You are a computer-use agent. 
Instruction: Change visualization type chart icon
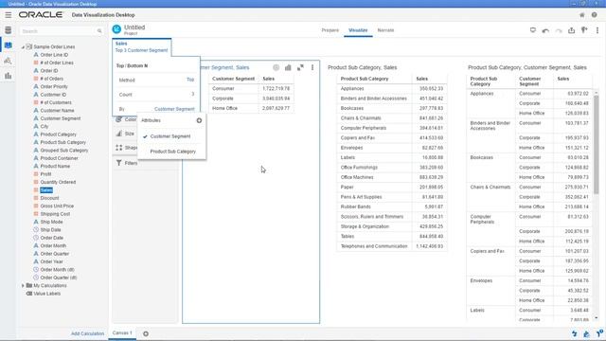pyautogui.click(x=288, y=67)
